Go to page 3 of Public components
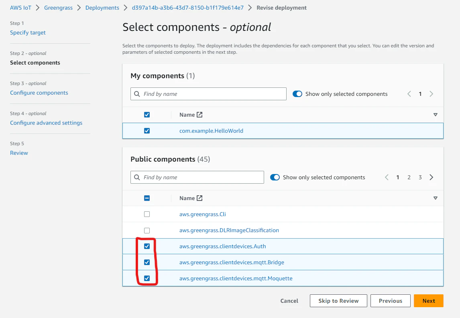The image size is (460, 318). 420,177
